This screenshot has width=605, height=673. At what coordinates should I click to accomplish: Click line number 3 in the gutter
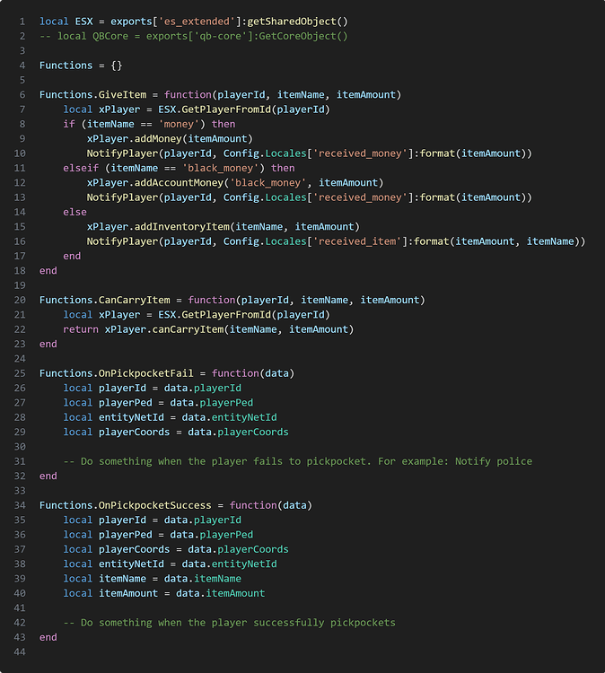22,50
